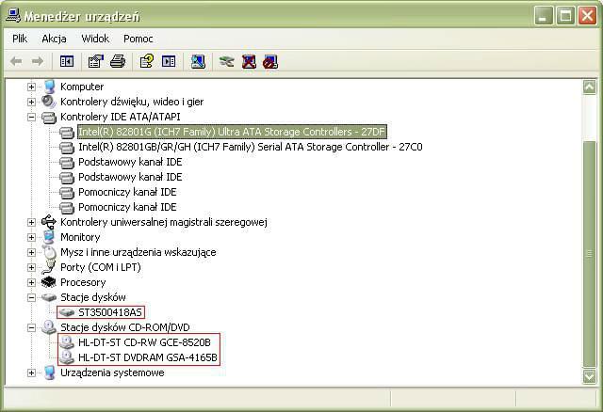Expand the Komputer node
This screenshot has width=603, height=412.
click(31, 87)
